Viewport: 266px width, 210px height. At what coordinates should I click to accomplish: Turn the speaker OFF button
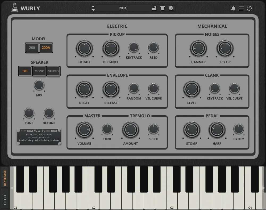point(25,71)
